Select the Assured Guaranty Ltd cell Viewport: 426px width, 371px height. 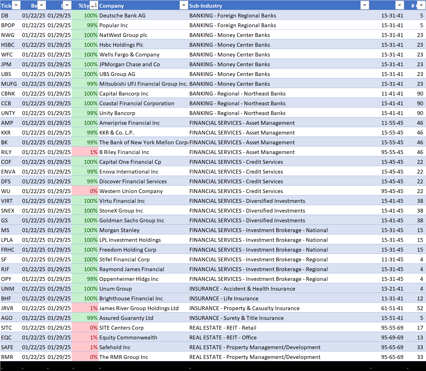click(x=126, y=318)
